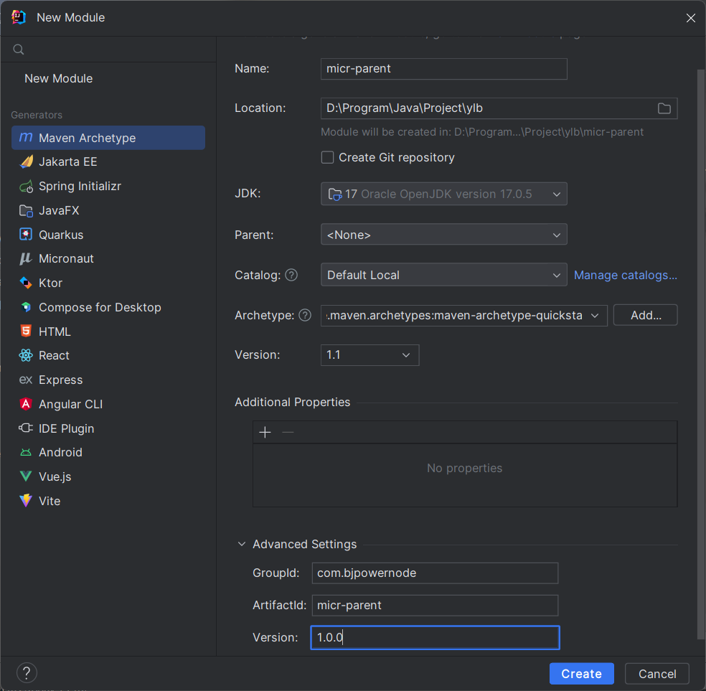
Task: Click the Maven Archetype generator icon
Action: (26, 138)
